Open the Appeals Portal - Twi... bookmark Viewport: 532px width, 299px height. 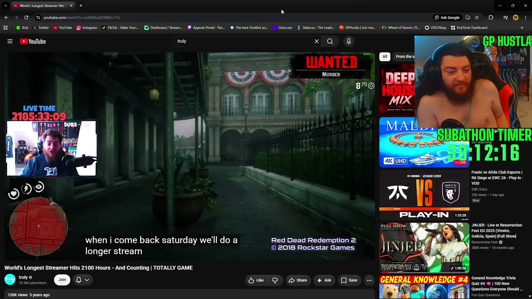[206, 28]
